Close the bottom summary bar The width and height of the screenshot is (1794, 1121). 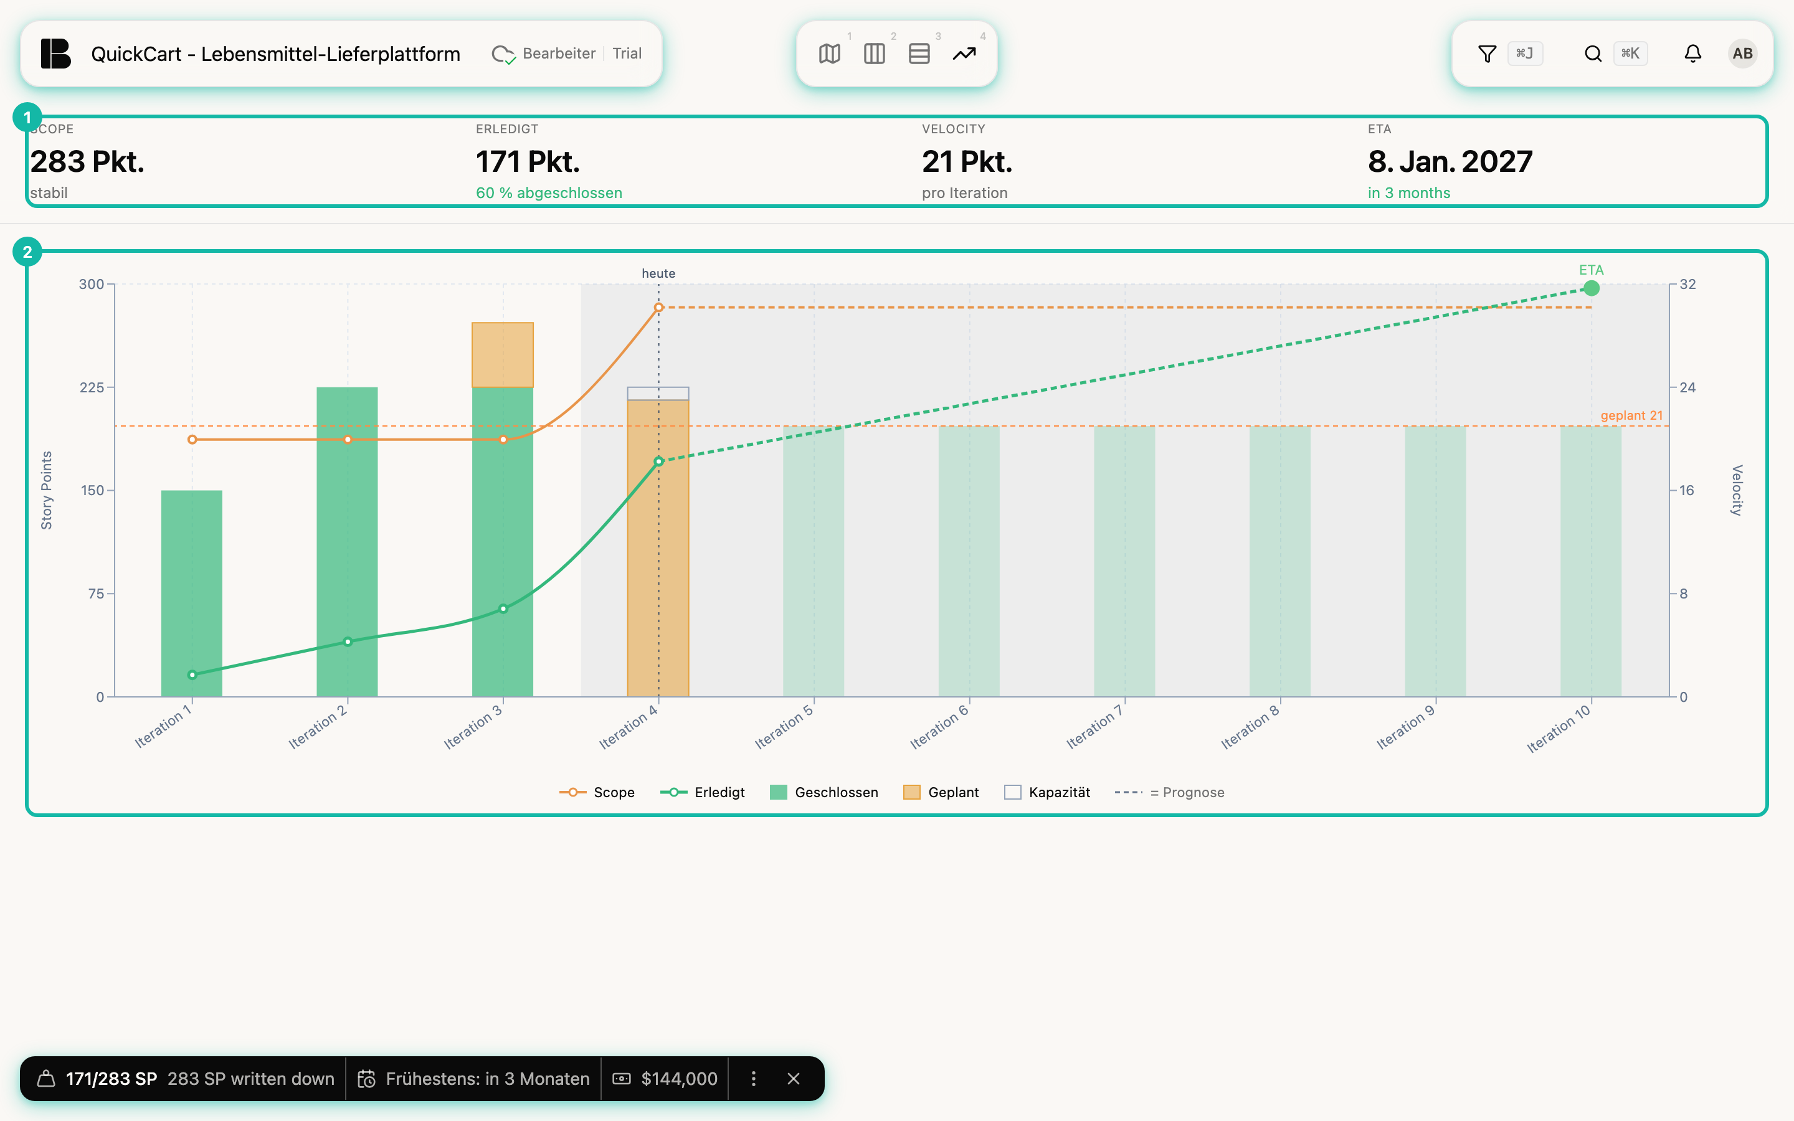click(793, 1078)
